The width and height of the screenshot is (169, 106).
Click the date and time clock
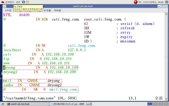point(153,2)
